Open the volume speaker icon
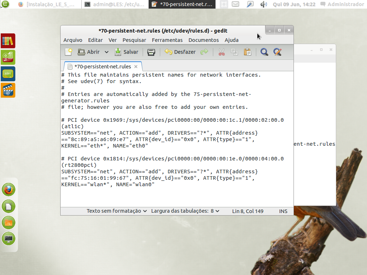The height and width of the screenshot is (275, 367). pyautogui.click(x=264, y=4)
